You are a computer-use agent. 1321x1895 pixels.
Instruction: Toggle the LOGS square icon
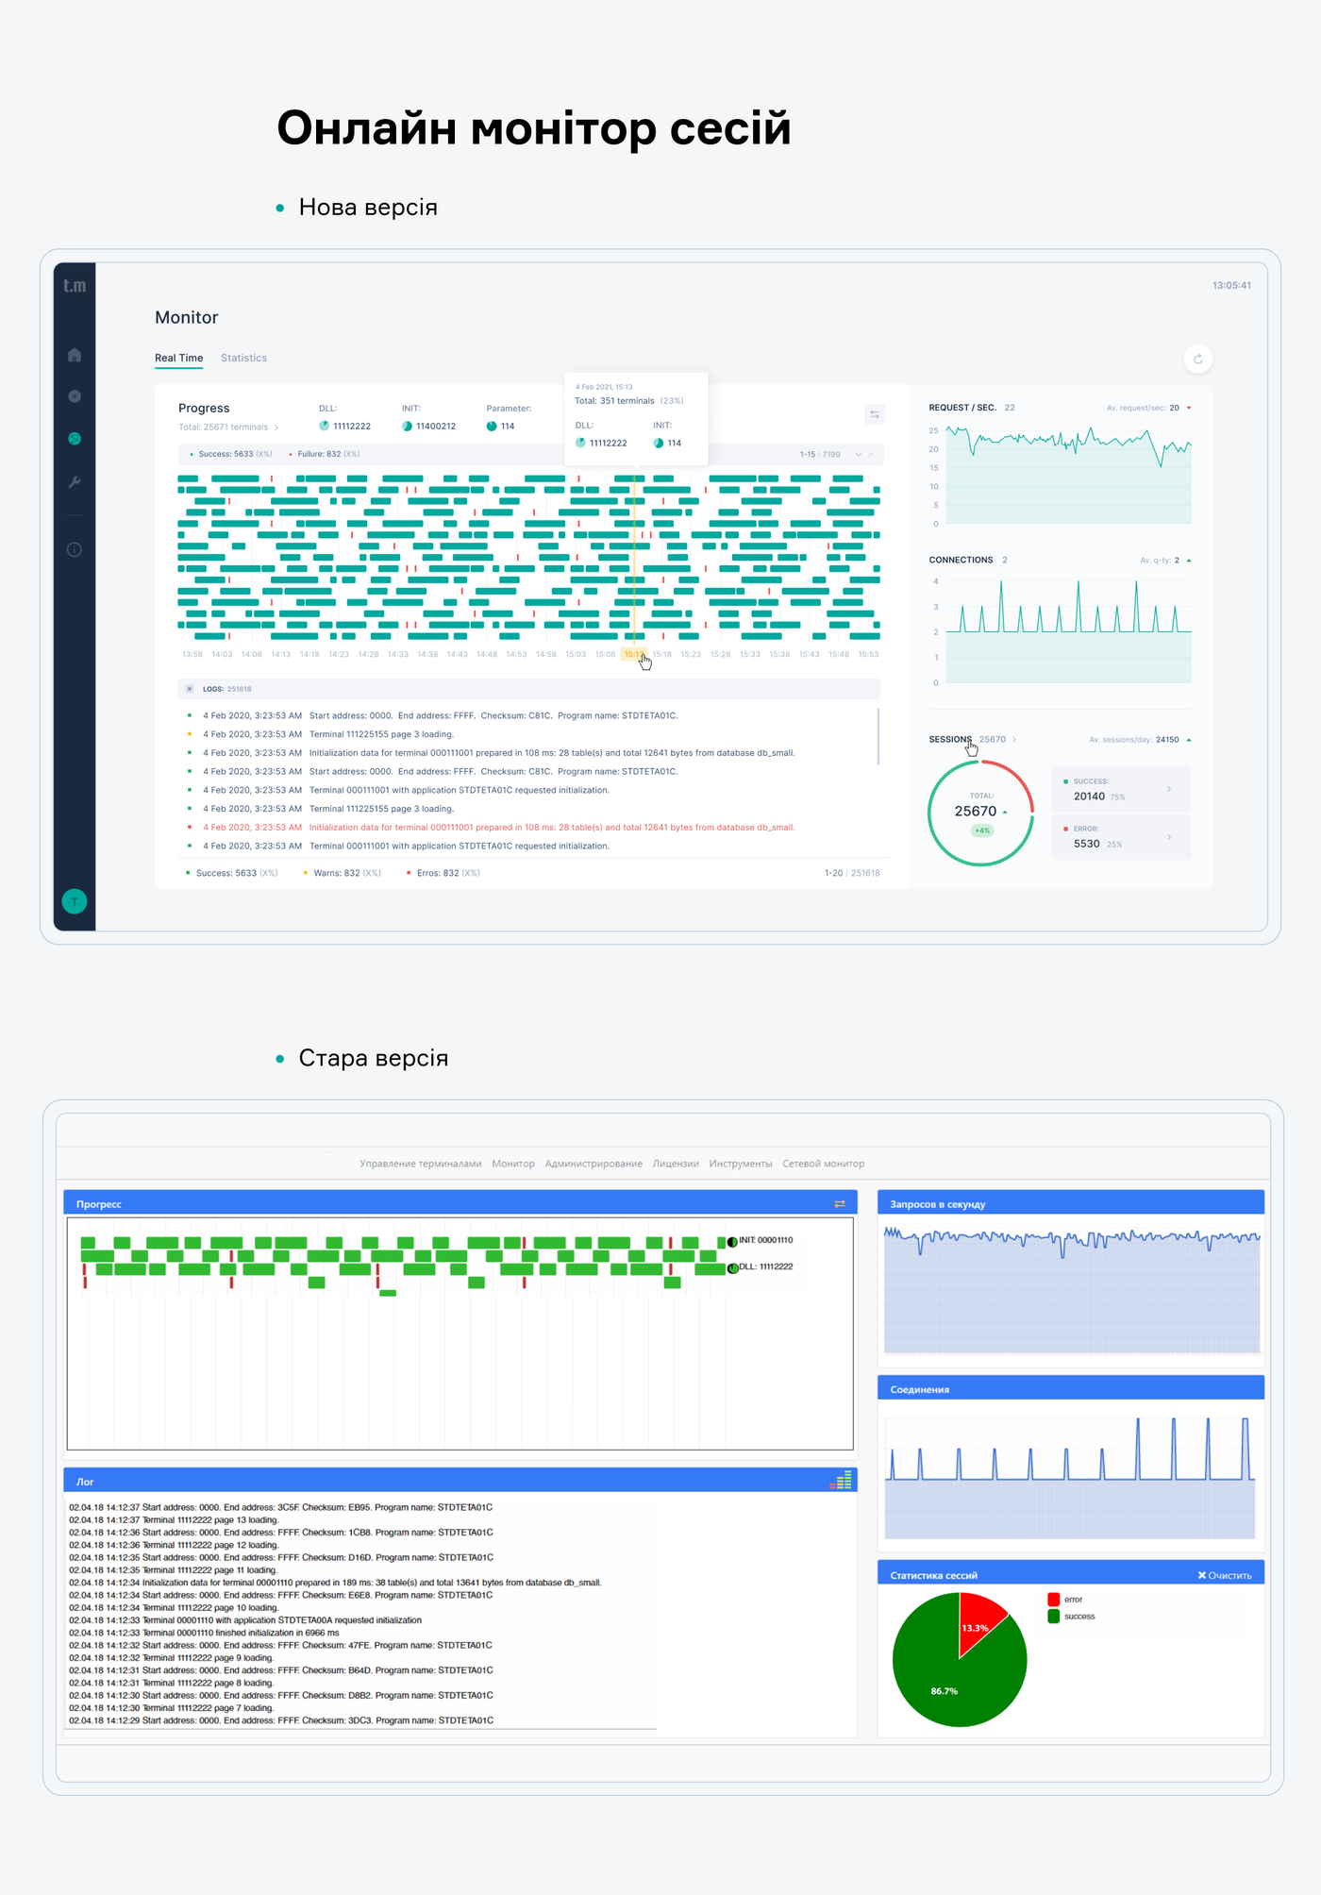click(x=190, y=689)
